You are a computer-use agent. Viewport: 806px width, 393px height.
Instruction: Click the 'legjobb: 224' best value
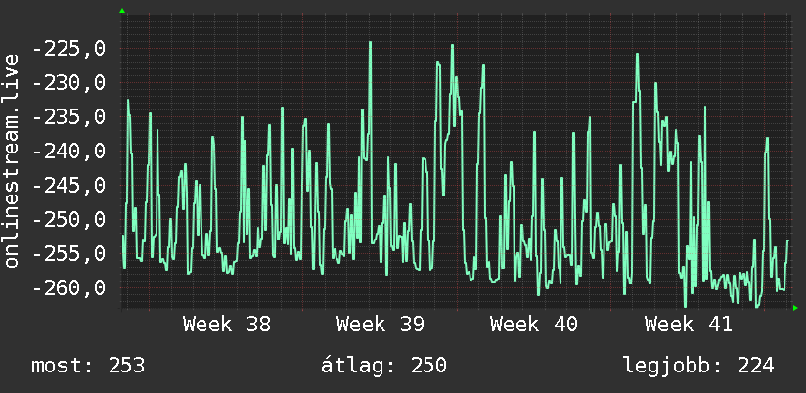pos(698,367)
